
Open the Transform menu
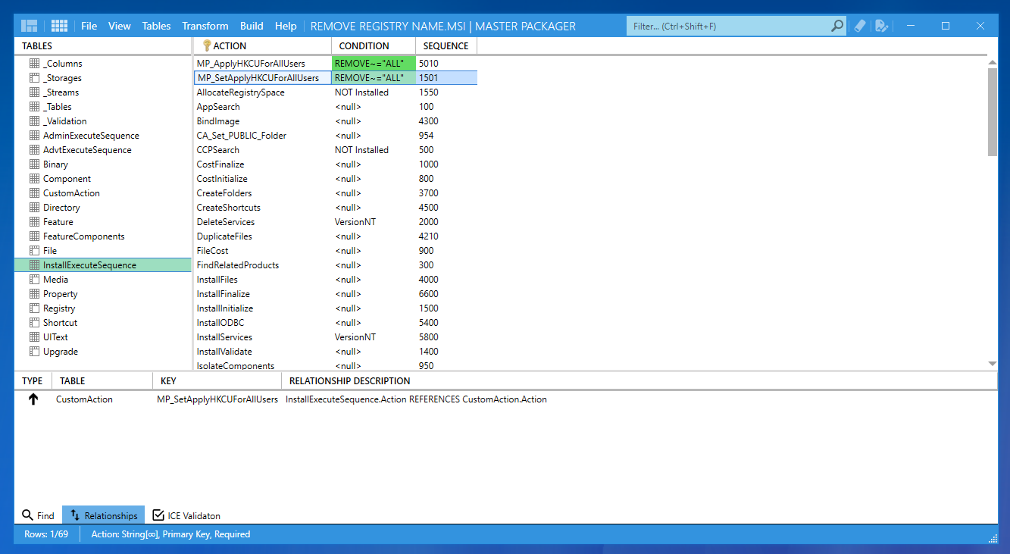205,26
